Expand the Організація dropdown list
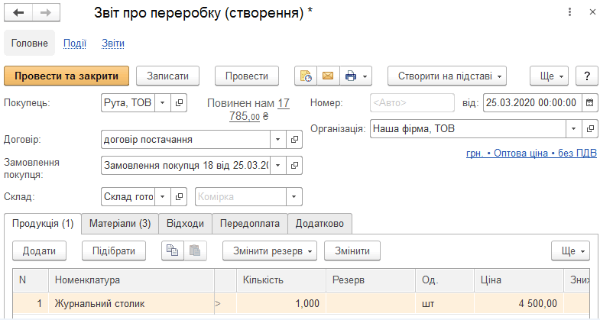The width and height of the screenshot is (600, 320). (x=573, y=129)
